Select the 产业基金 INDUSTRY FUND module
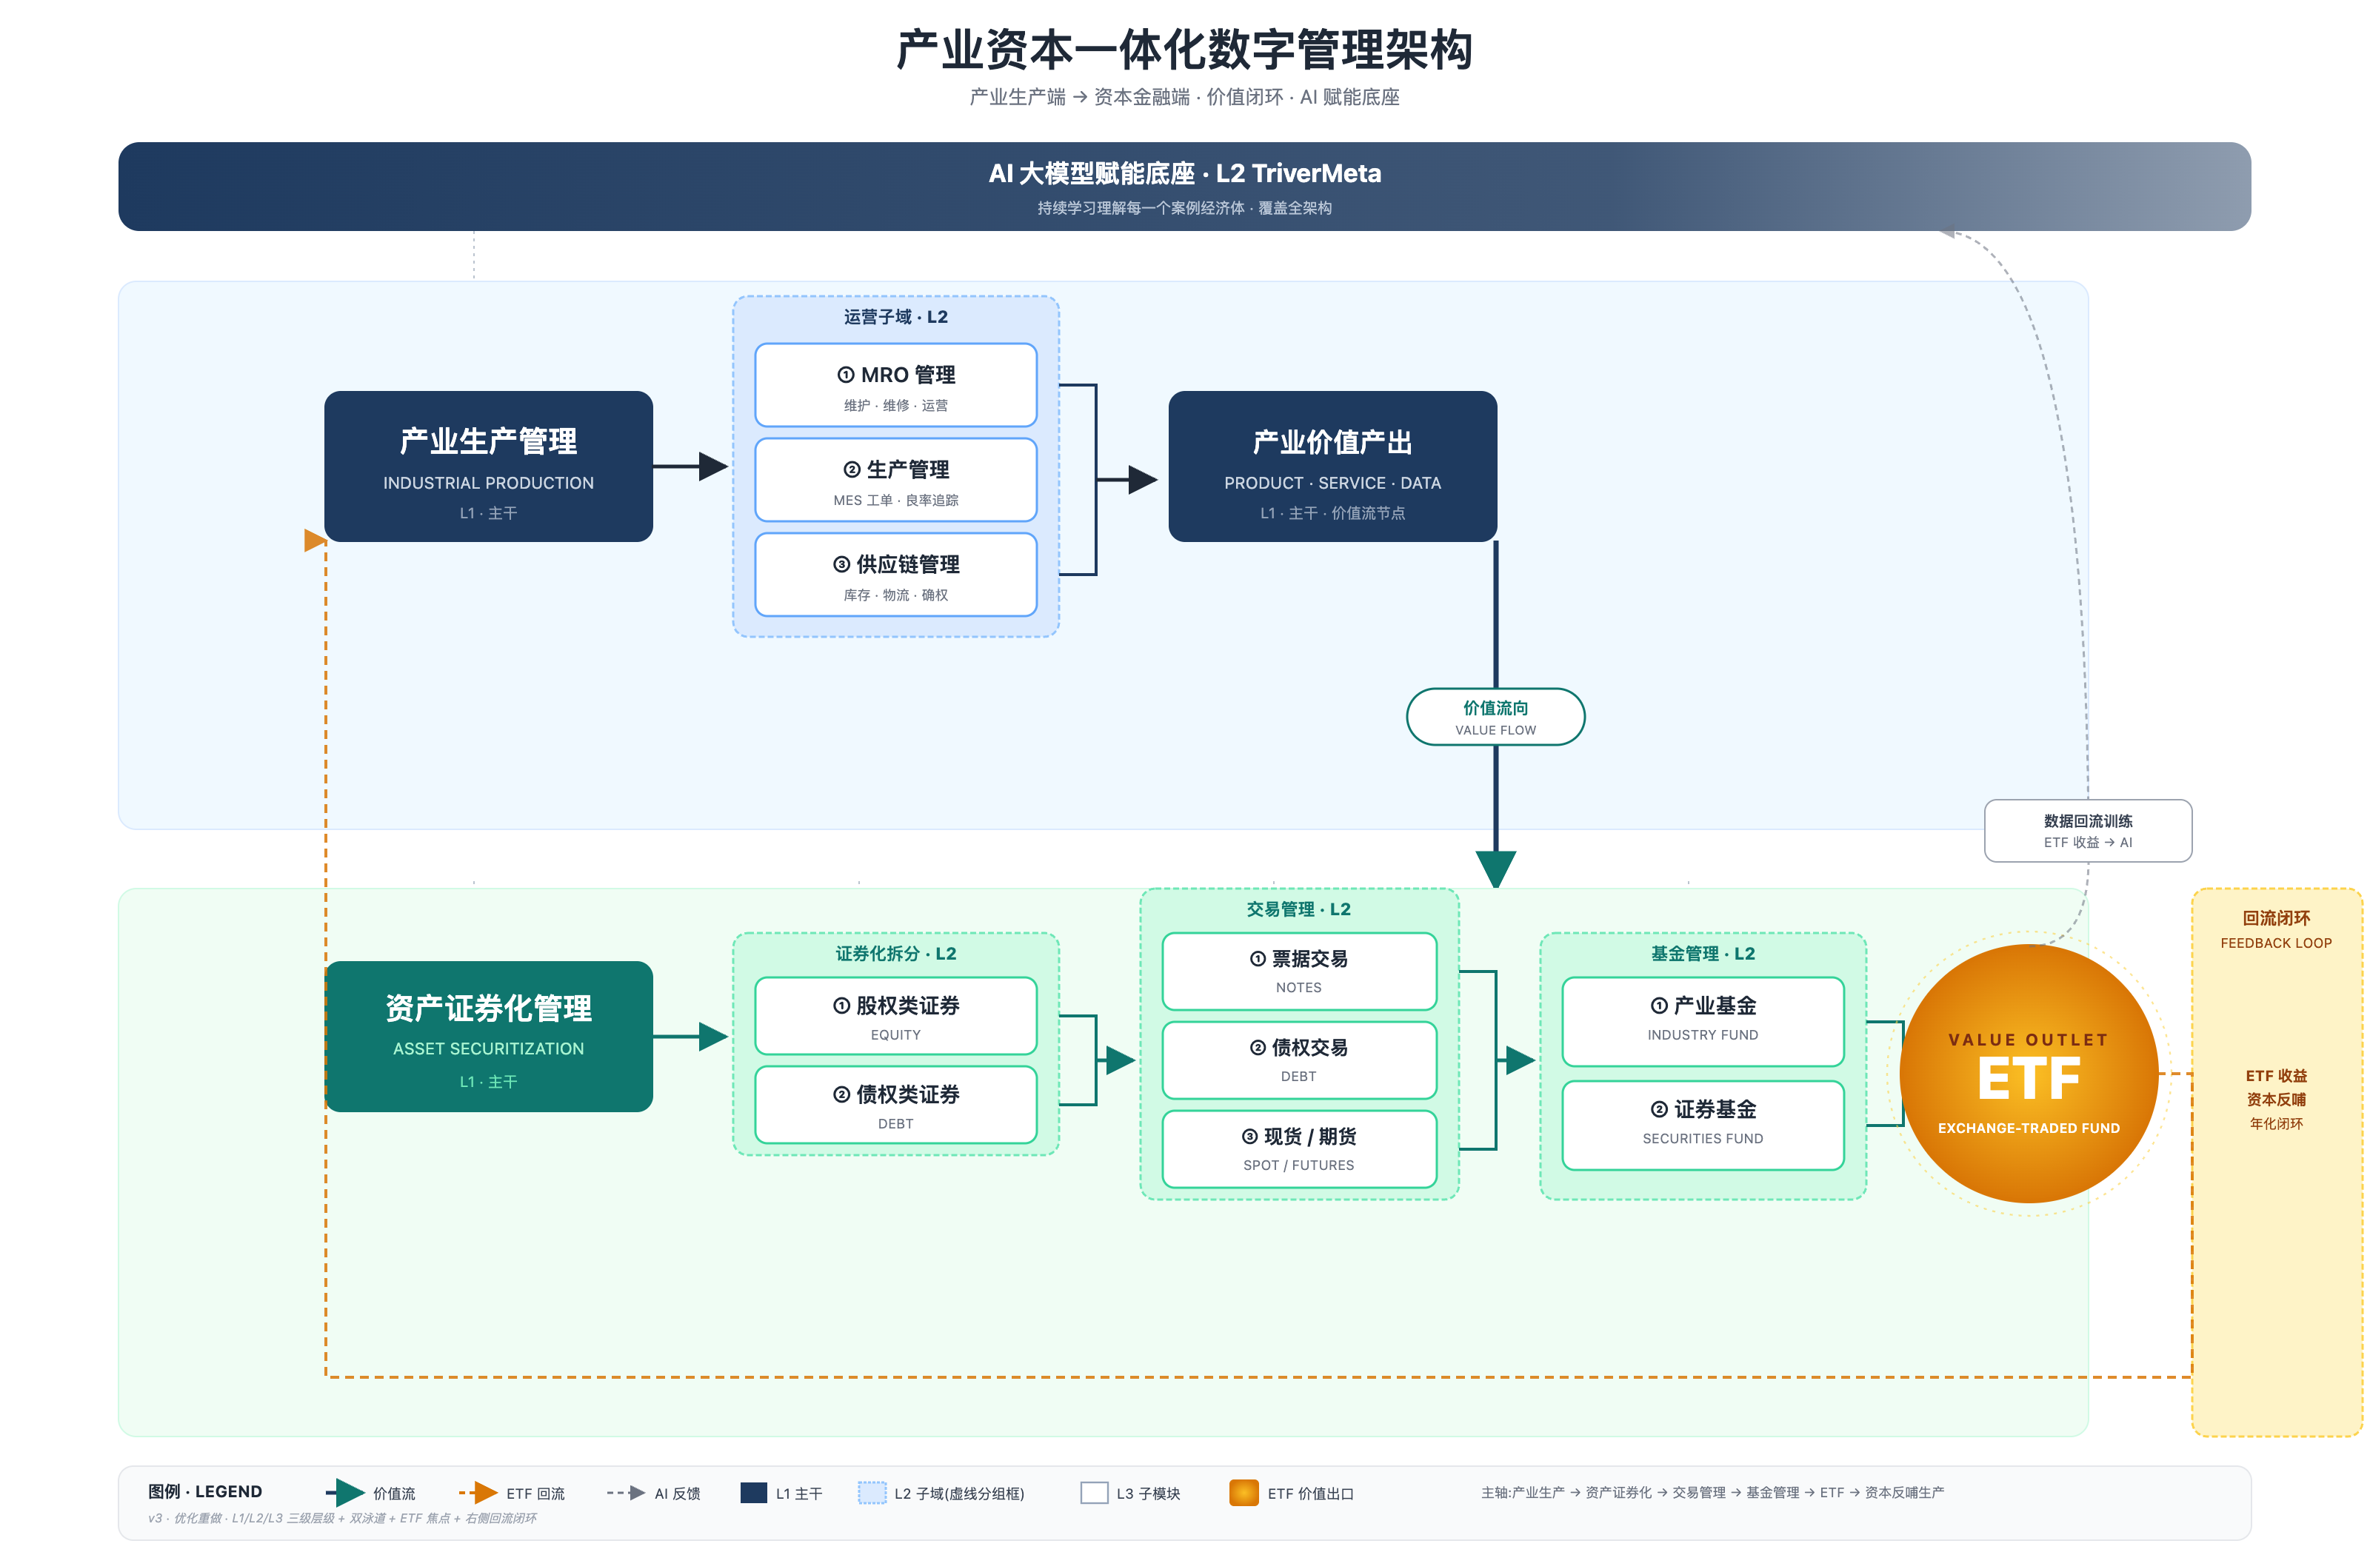The width and height of the screenshot is (2370, 1555). (1703, 1021)
